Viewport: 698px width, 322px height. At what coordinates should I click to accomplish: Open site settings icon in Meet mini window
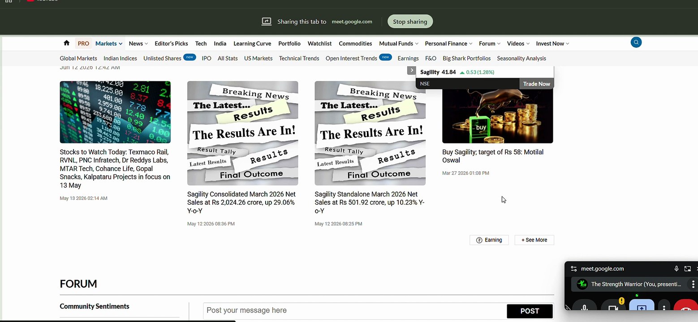pyautogui.click(x=573, y=269)
